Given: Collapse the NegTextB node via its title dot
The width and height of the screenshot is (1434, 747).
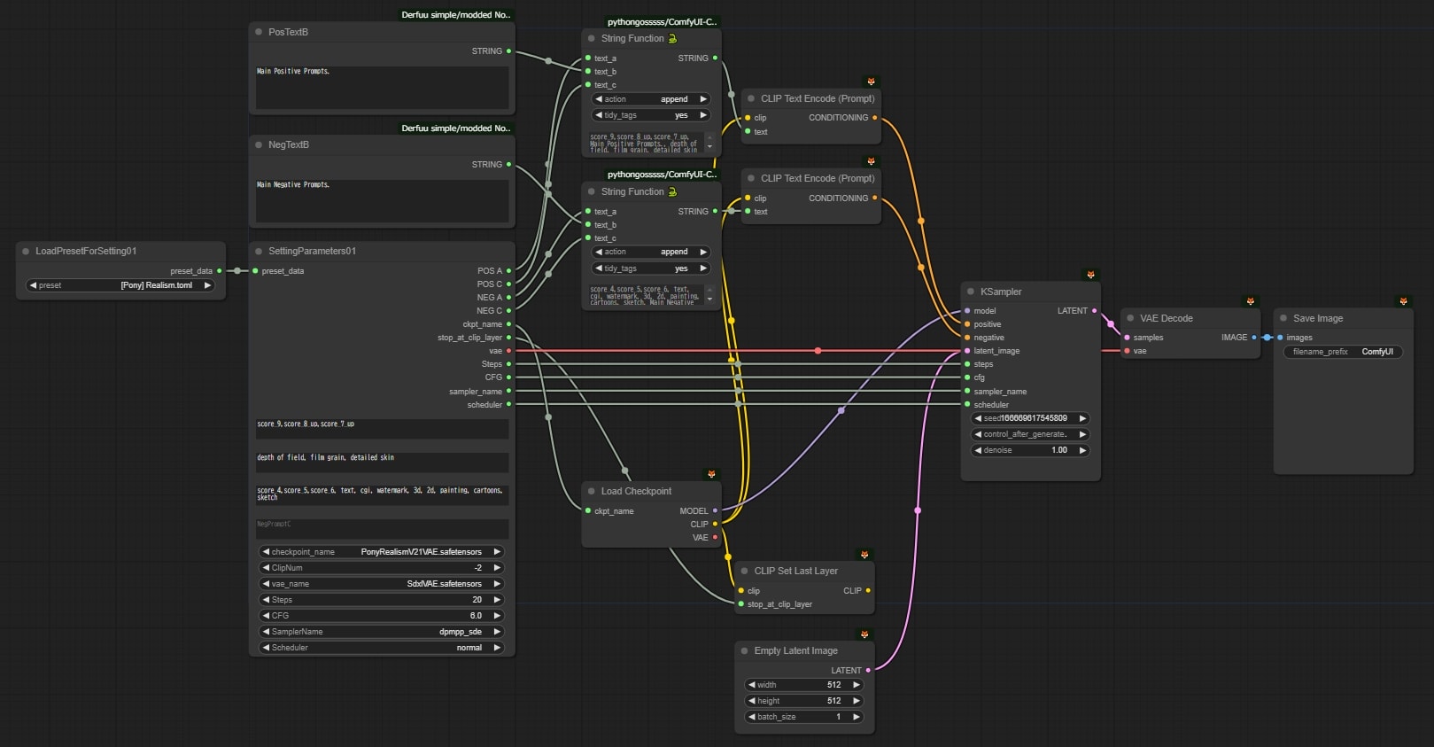Looking at the screenshot, I should pos(259,144).
